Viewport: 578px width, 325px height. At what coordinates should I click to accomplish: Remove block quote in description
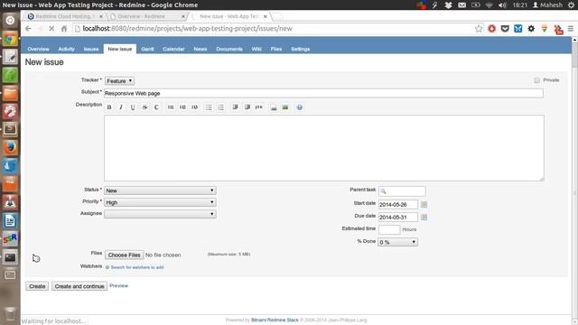point(247,107)
